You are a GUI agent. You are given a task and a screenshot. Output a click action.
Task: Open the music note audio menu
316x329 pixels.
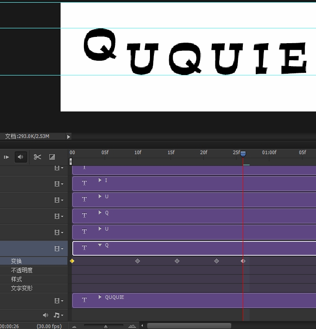(x=58, y=315)
